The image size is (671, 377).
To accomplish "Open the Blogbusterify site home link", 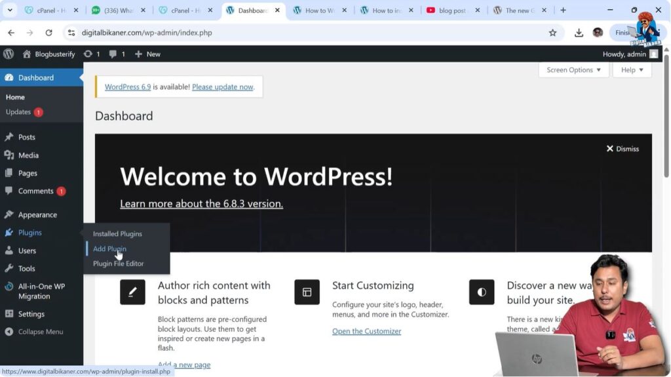I will pos(48,54).
